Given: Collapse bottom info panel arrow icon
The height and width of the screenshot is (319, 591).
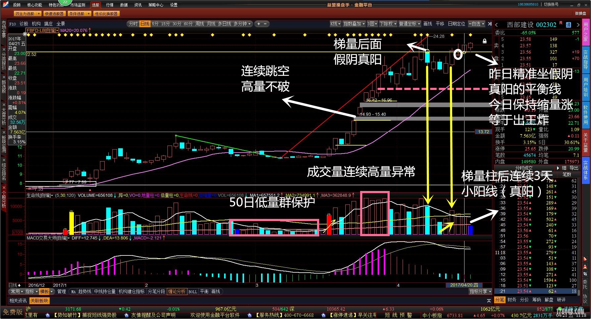Looking at the screenshot, I should point(489,301).
